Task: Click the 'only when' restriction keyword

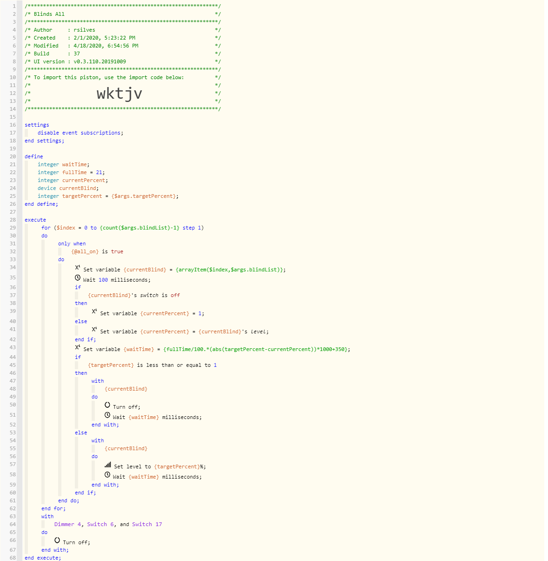Action: pyautogui.click(x=72, y=243)
